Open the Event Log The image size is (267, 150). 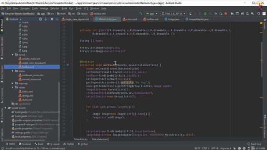[254, 144]
